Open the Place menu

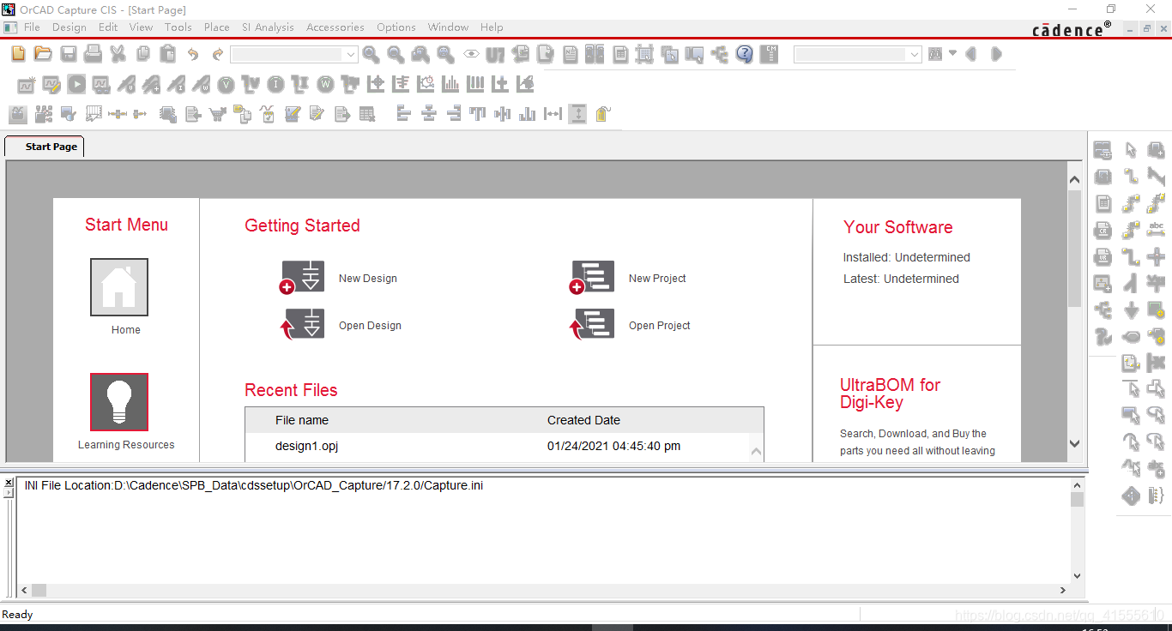click(216, 27)
